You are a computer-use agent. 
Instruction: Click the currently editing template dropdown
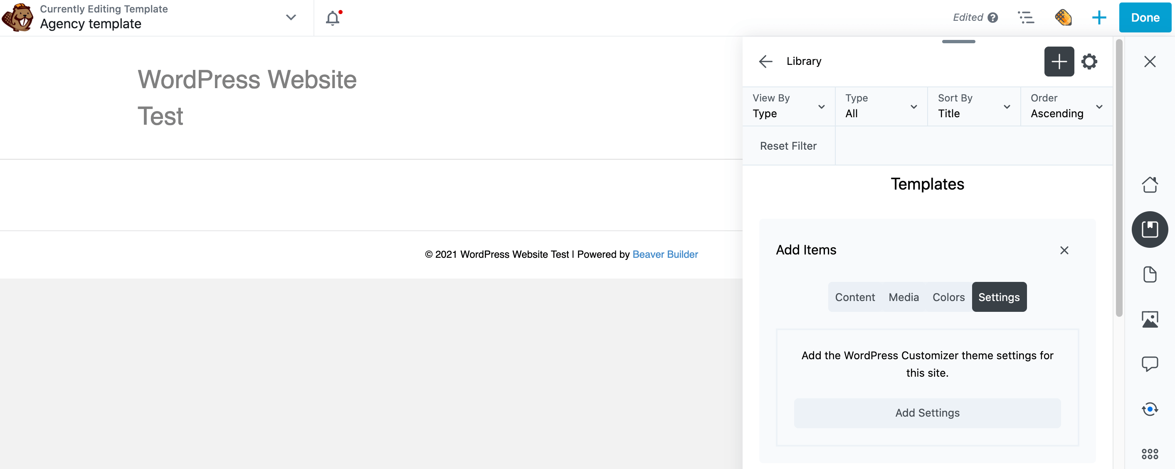(x=291, y=17)
